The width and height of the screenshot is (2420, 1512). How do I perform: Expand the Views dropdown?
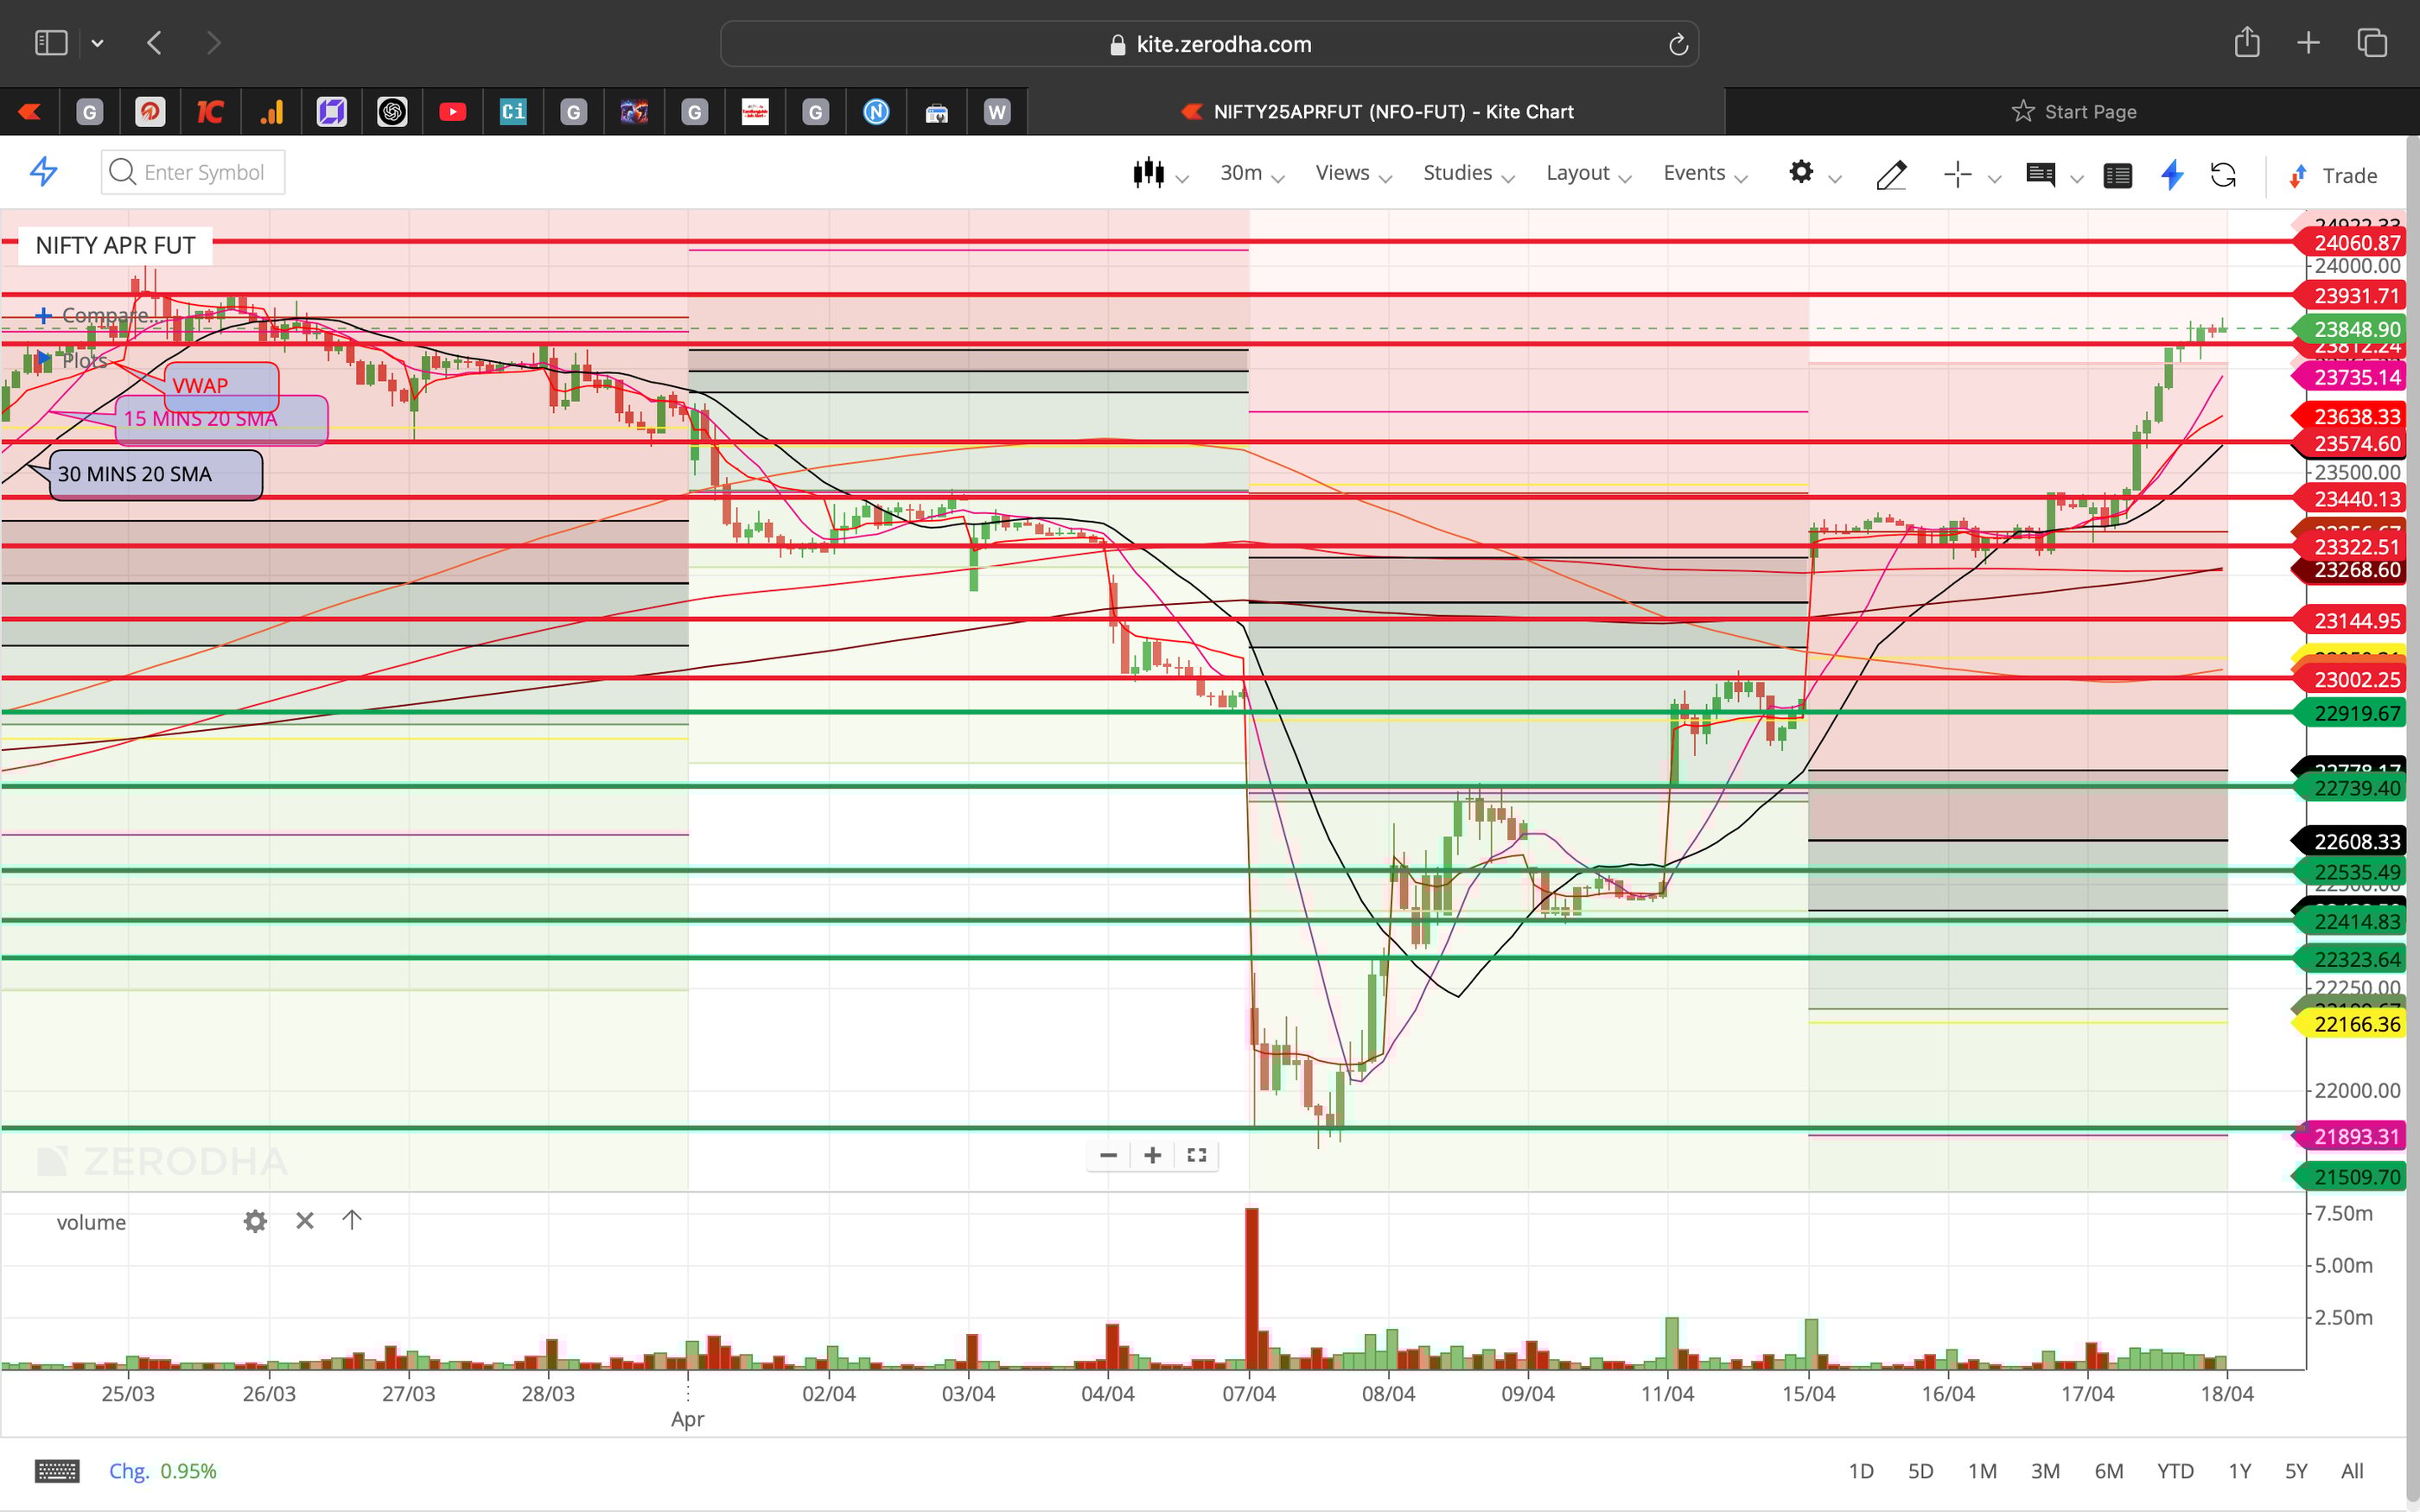click(1343, 172)
